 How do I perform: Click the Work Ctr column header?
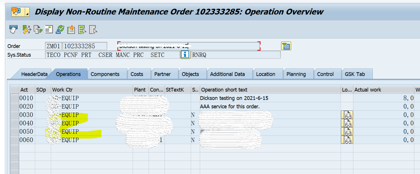pyautogui.click(x=92, y=89)
